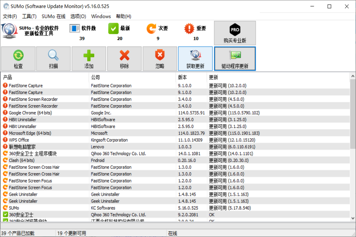Click the PRO 购买专业版 badge
Screen dimensions: 356x237
click(235, 33)
